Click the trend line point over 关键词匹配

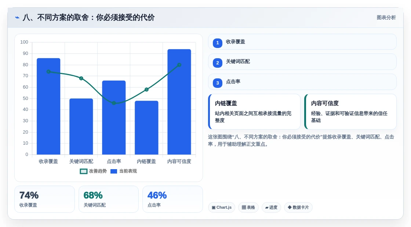81,78
